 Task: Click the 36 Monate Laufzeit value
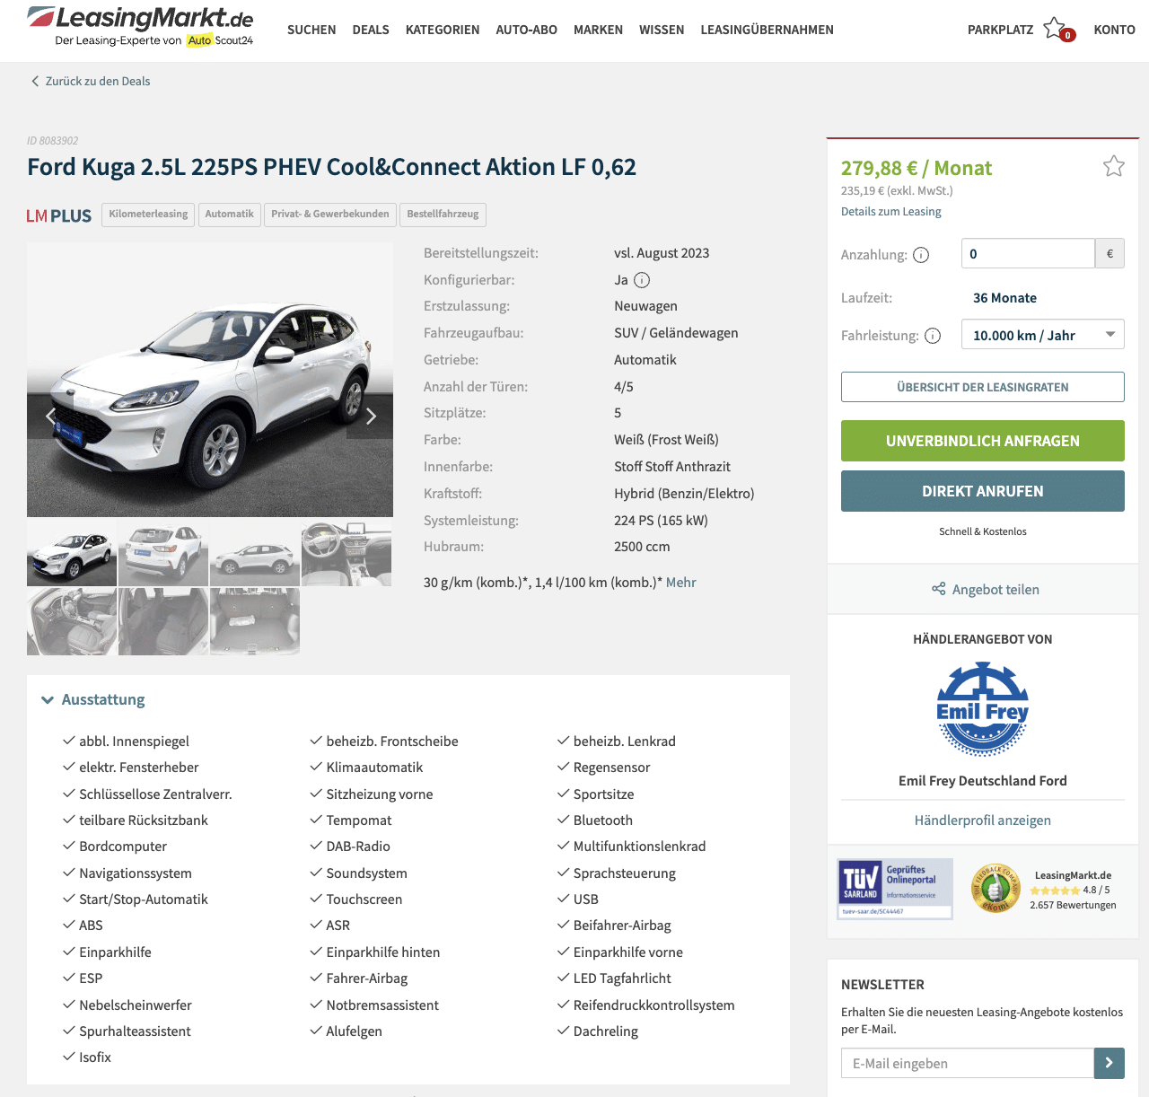[x=1004, y=298]
